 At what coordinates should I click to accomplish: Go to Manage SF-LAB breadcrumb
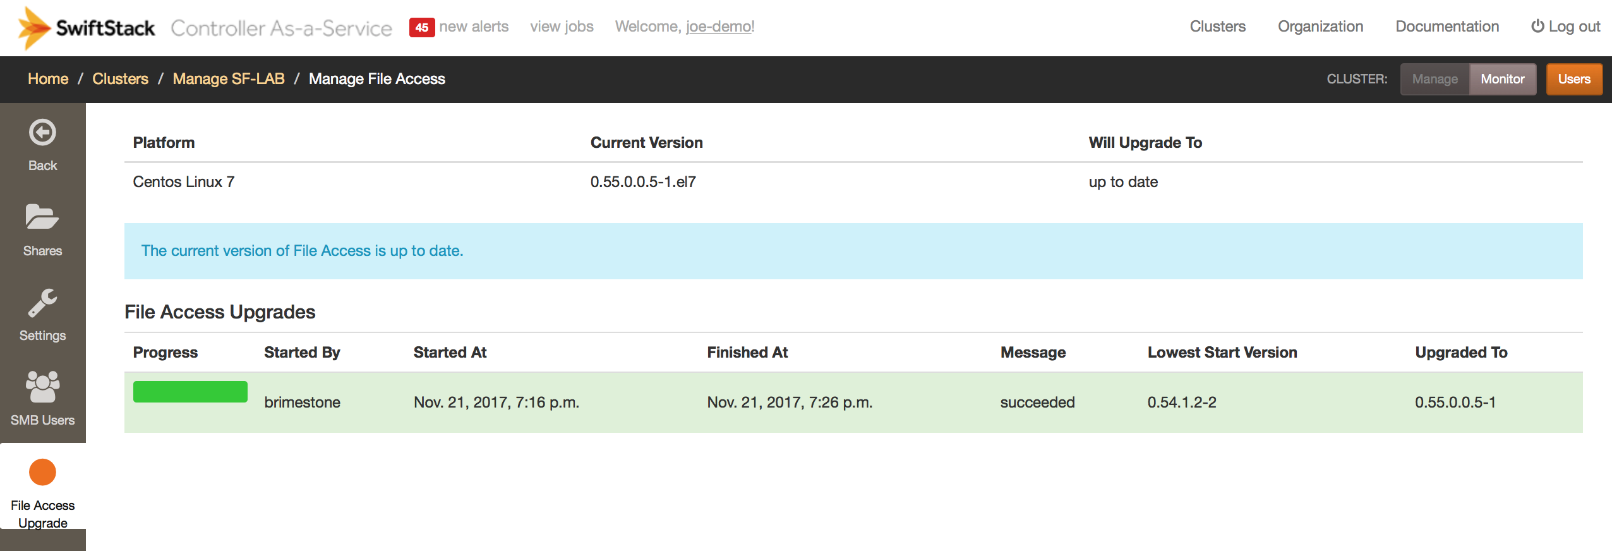(229, 79)
